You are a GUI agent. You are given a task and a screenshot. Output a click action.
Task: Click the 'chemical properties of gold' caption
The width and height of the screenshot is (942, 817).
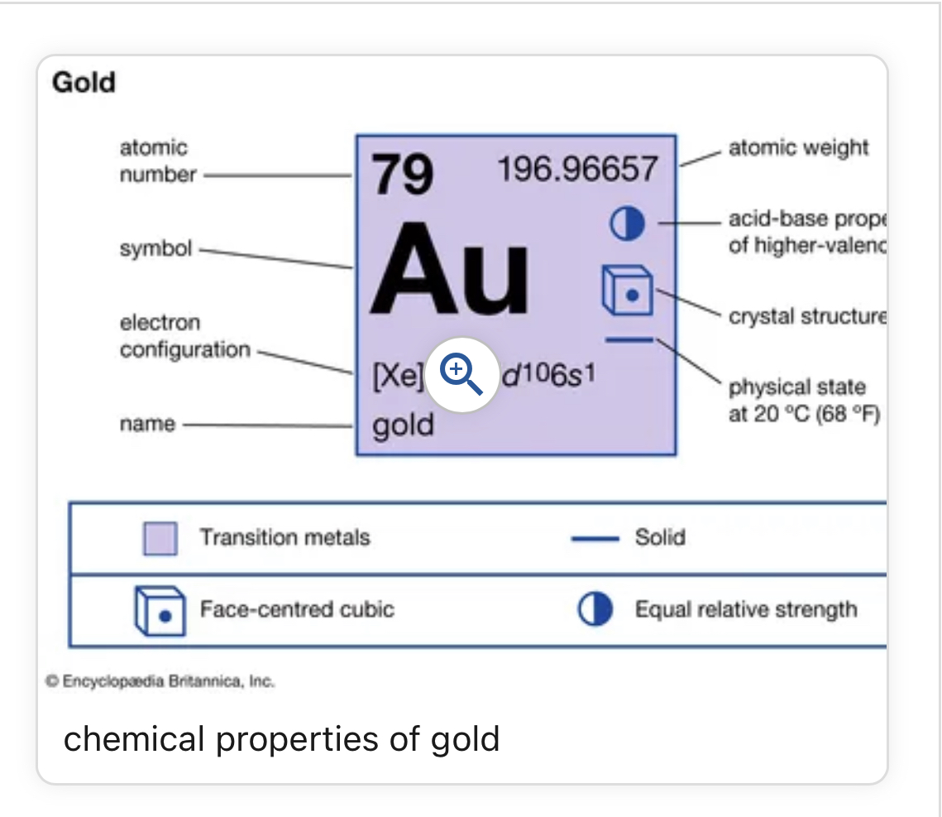click(x=282, y=739)
